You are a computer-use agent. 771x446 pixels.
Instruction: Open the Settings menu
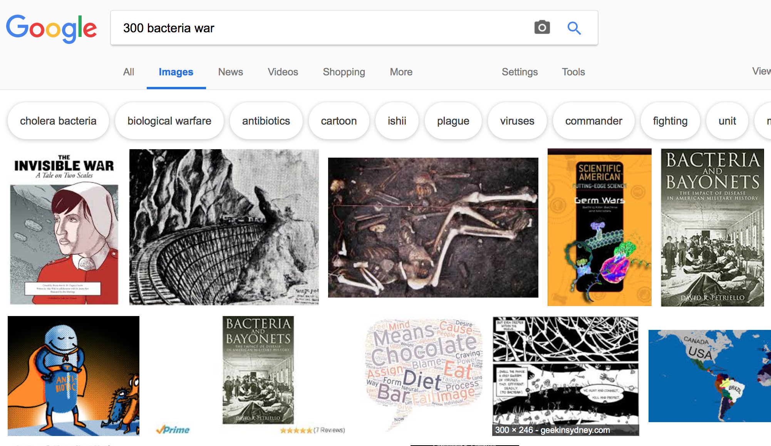click(520, 72)
